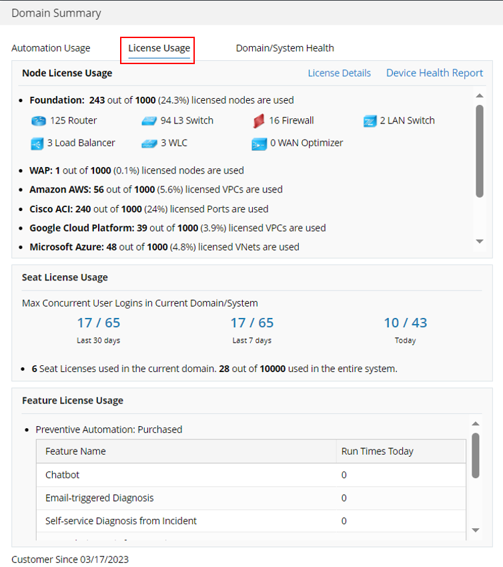This screenshot has width=503, height=567.
Task: Click the WAN Optimizer icon
Action: point(259,144)
